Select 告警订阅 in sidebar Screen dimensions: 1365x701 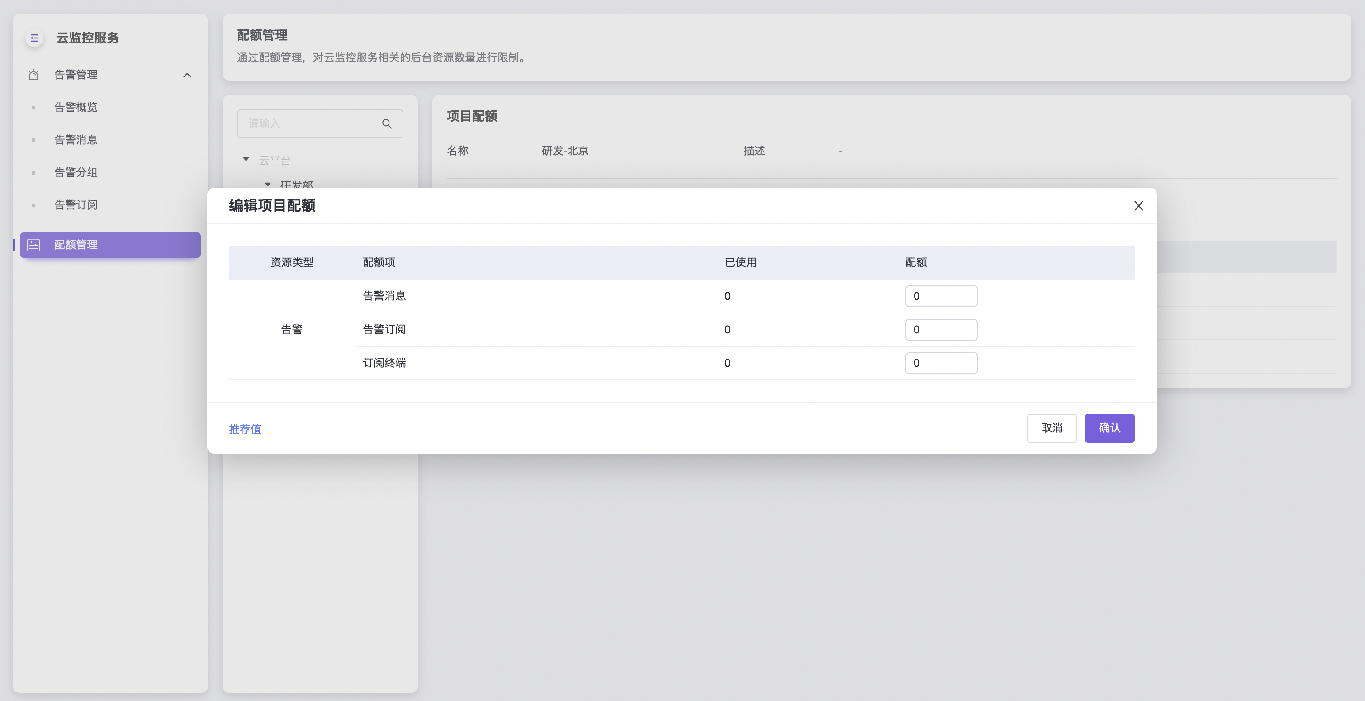tap(76, 205)
